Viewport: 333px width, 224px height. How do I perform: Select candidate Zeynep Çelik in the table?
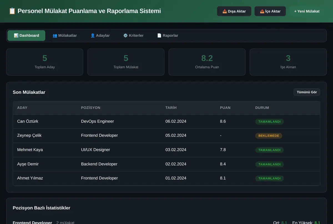click(x=29, y=136)
